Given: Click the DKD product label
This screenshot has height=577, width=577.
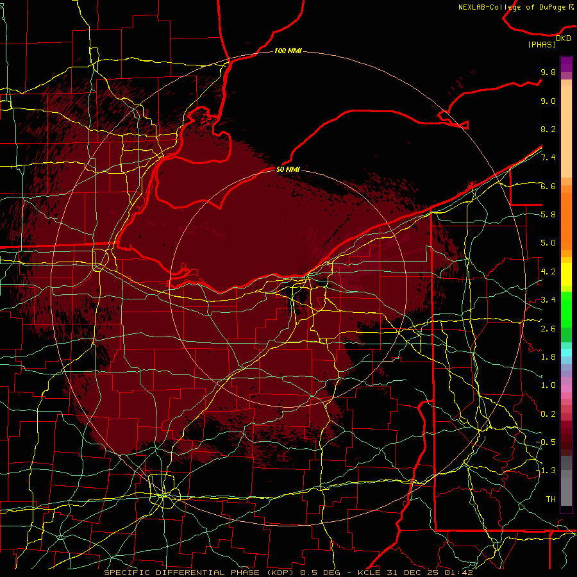Looking at the screenshot, I should click(564, 38).
